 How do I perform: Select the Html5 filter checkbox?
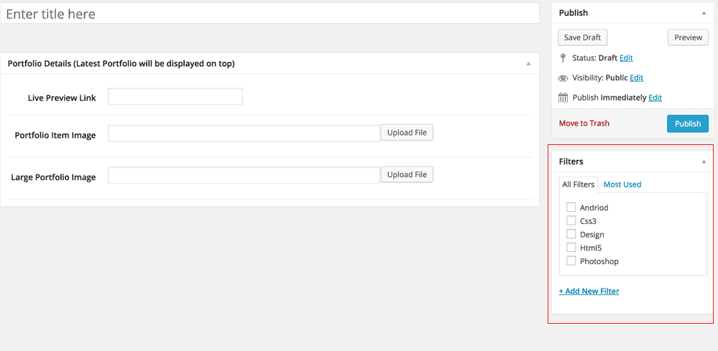[571, 248]
